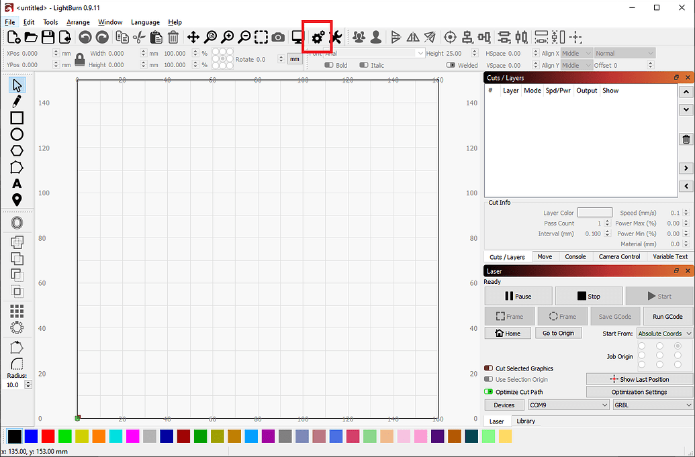Enable Use Selection Origin
The width and height of the screenshot is (695, 457).
click(490, 379)
